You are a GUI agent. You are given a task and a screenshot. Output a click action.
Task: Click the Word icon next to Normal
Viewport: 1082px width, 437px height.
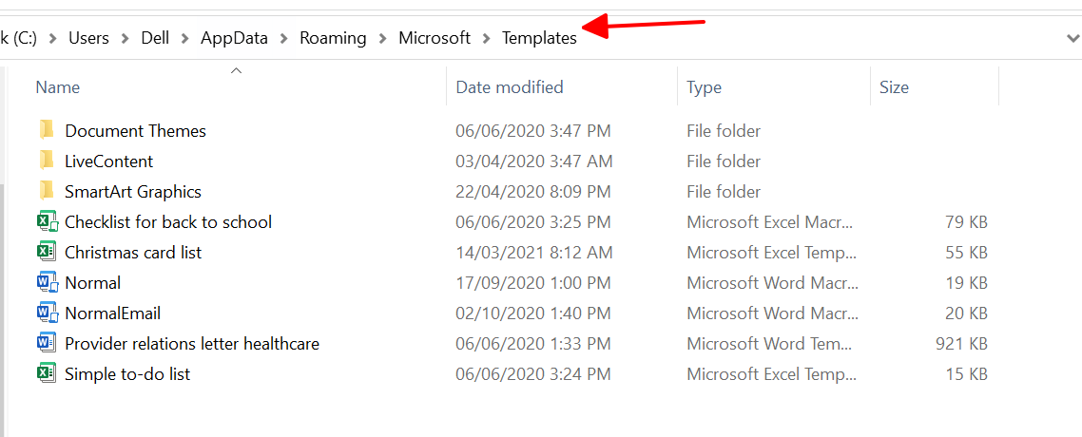click(x=47, y=282)
